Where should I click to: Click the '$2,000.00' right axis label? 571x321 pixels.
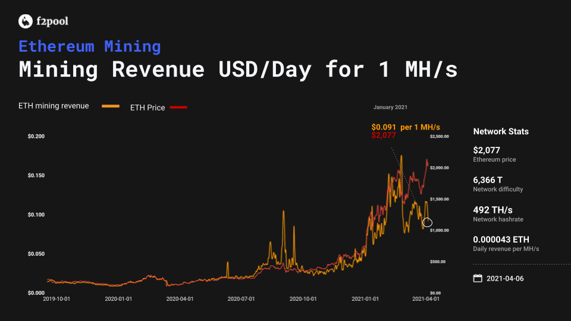point(440,168)
